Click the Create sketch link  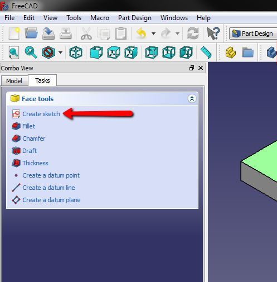pyautogui.click(x=41, y=114)
